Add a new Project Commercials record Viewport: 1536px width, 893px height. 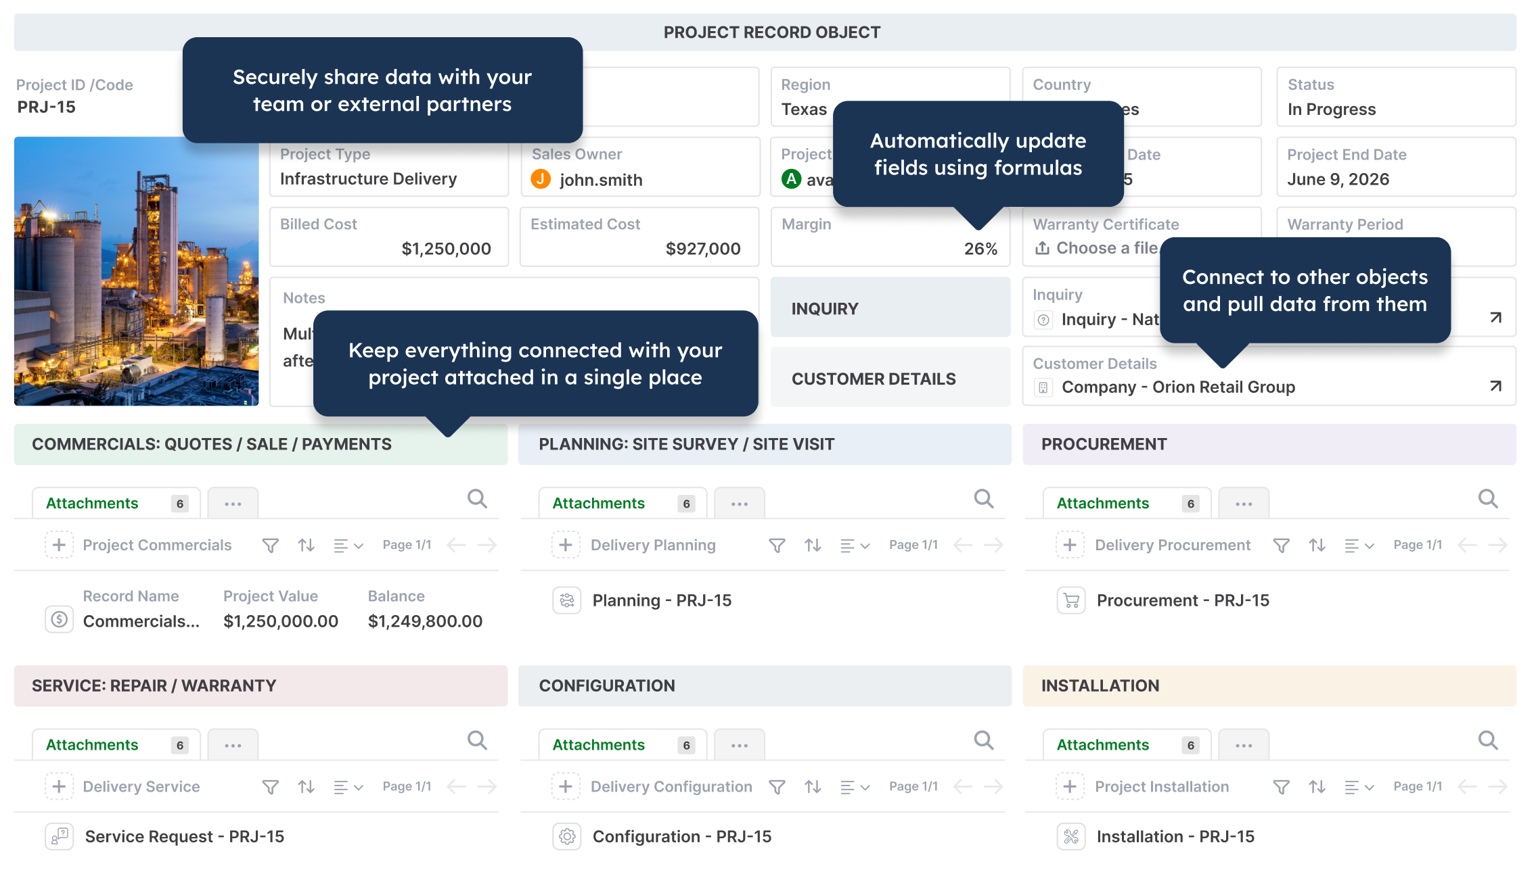(59, 544)
